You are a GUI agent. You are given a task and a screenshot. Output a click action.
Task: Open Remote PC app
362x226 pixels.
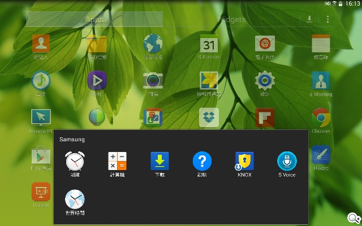[41, 118]
